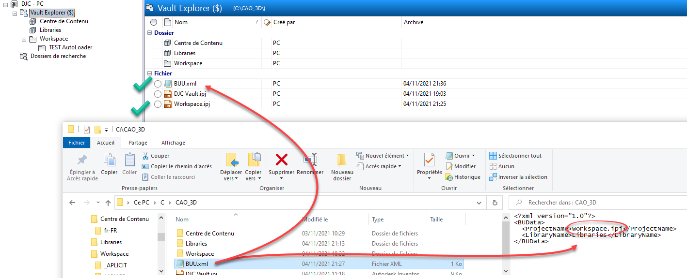Click the Renommer icon
Image resolution: width=687 pixels, height=278 pixels.
pos(310,160)
